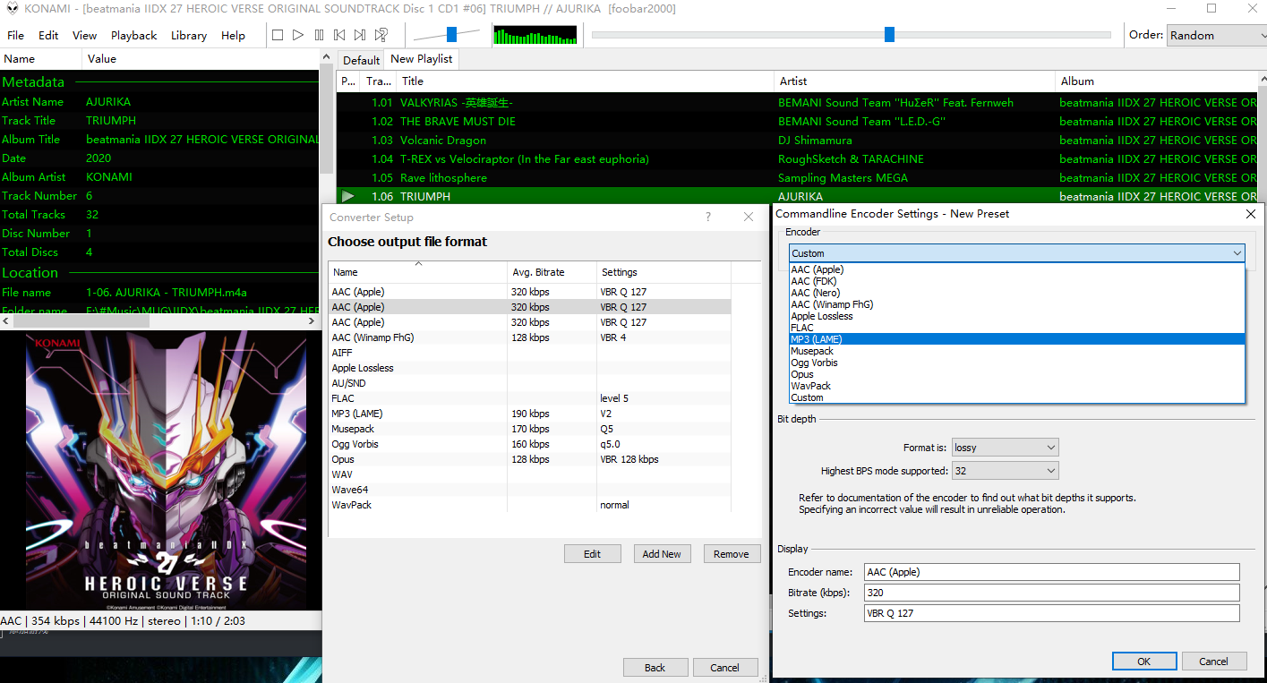
Task: Select the Opus 128 kbps format row
Action: coord(530,459)
